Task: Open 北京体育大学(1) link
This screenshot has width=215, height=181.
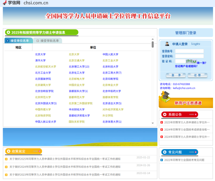Action: click(112, 122)
